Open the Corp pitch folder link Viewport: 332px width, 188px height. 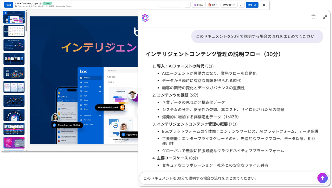point(22,6)
